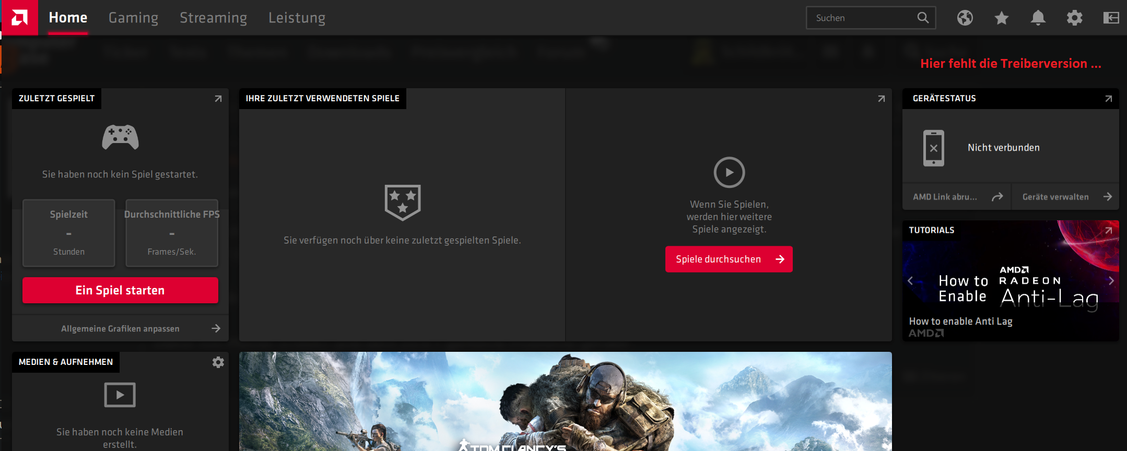Viewport: 1127px width, 451px height.
Task: Switch to the Gaming tab
Action: click(x=134, y=18)
